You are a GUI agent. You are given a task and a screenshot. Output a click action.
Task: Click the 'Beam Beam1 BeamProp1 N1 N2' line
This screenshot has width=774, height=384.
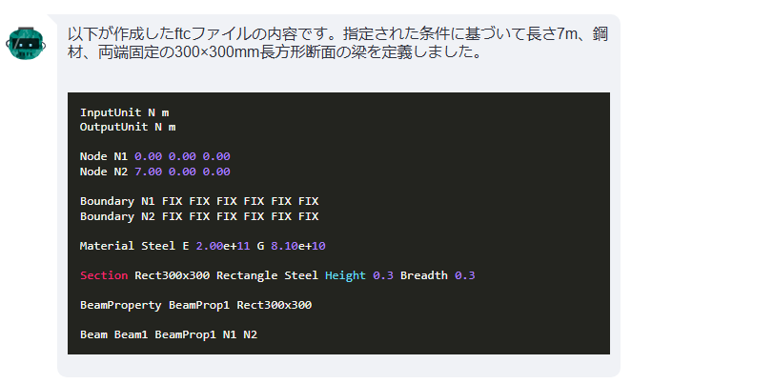click(x=169, y=334)
